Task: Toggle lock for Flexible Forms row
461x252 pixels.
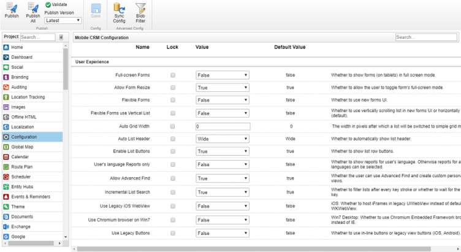Action: (173, 100)
